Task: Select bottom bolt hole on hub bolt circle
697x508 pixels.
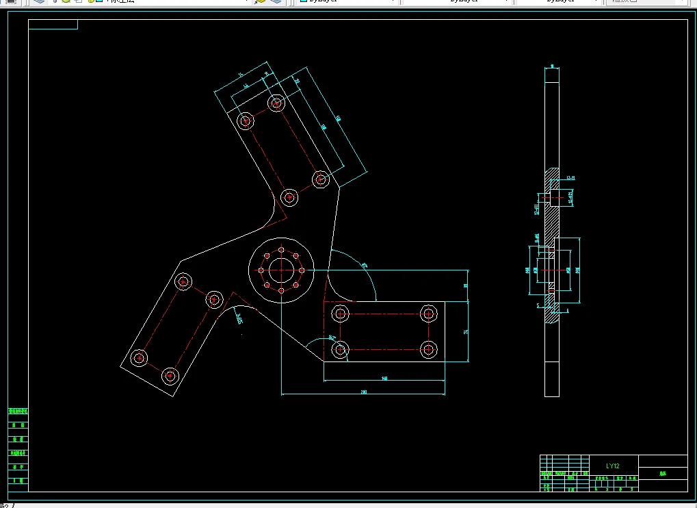Action: point(281,291)
